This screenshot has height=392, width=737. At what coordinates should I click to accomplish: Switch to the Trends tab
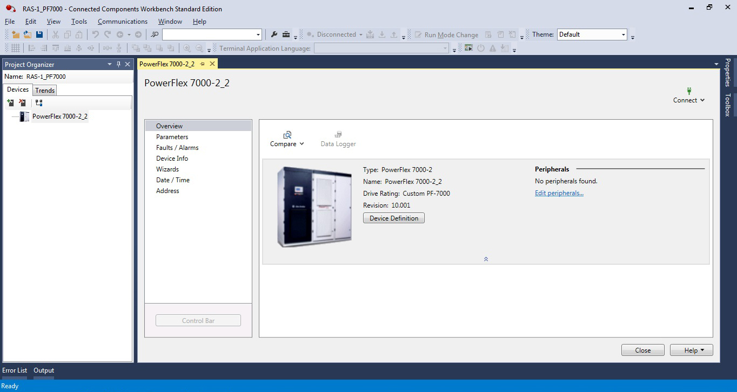point(45,91)
